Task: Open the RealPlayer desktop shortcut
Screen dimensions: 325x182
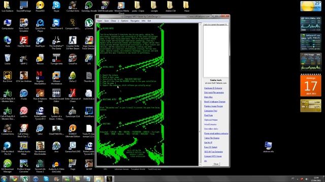Action: (x=40, y=42)
